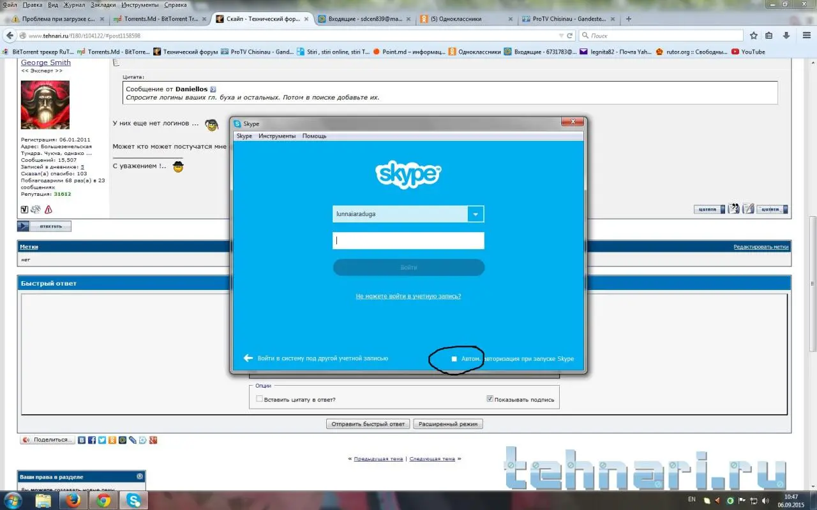This screenshot has width=817, height=510.
Task: Share the page on Odnoklassniki icon
Action: [x=112, y=440]
